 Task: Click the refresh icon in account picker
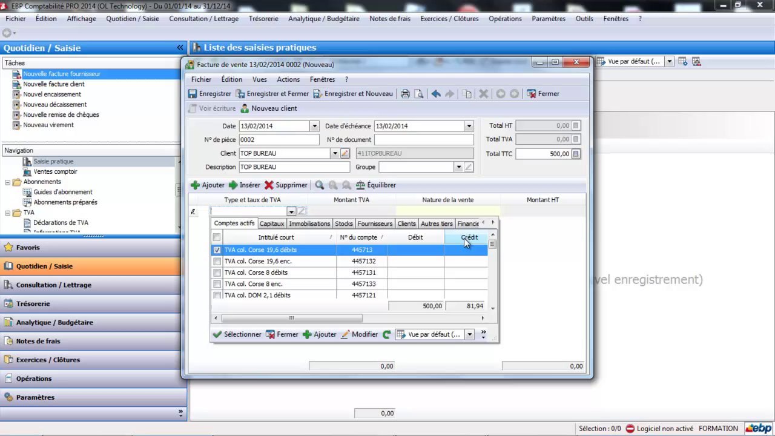387,334
